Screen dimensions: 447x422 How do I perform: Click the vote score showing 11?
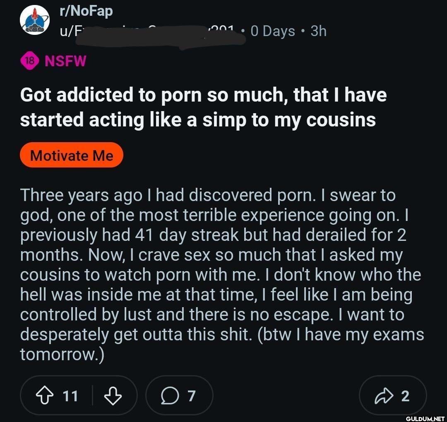(x=70, y=396)
